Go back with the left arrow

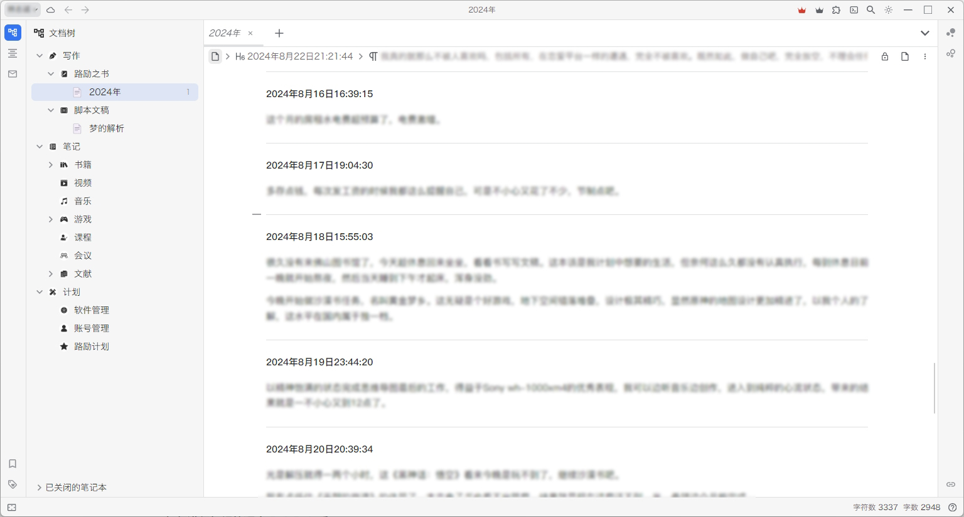[x=68, y=10]
